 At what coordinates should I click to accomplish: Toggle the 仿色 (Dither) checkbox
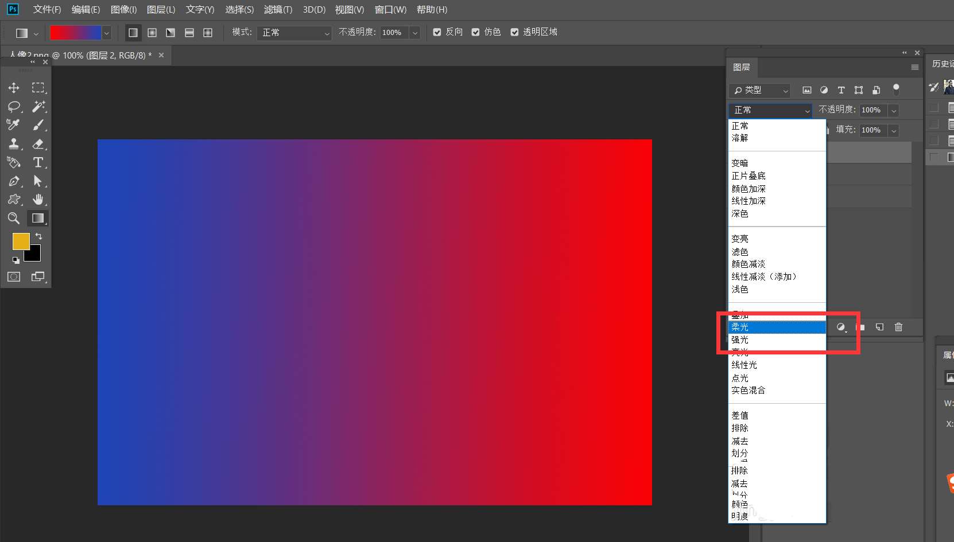[476, 32]
